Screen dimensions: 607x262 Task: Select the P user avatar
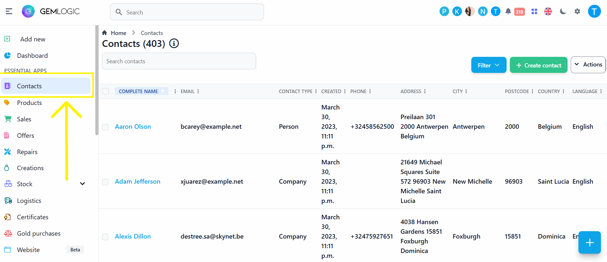click(x=444, y=12)
